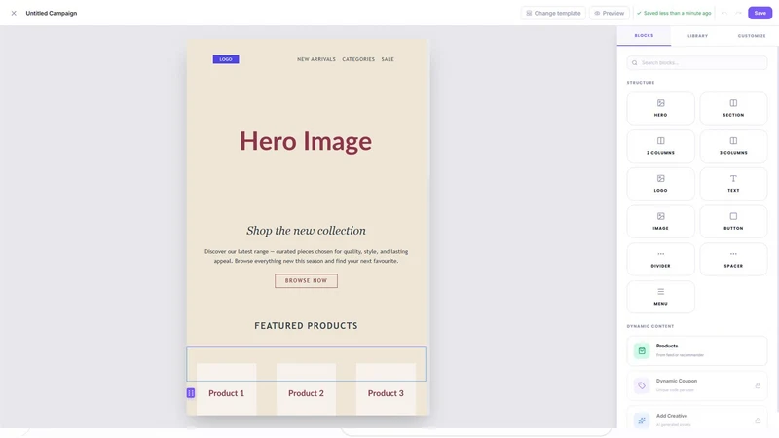Add a Logo block
The image size is (779, 438).
click(660, 184)
